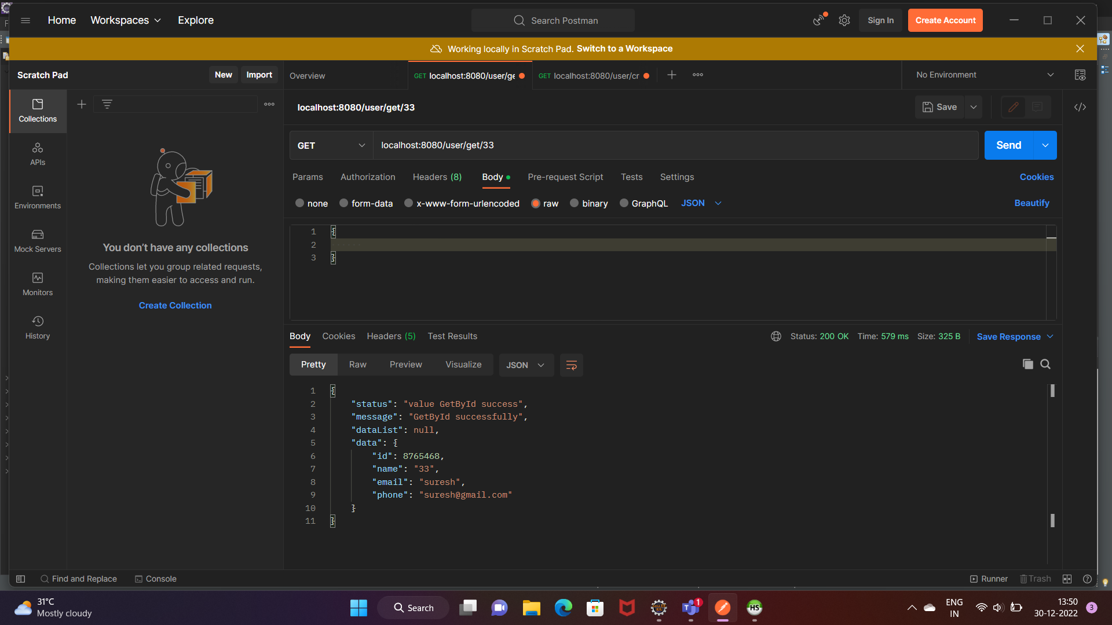This screenshot has height=625, width=1112.
Task: Switch to the Params tab
Action: [x=308, y=177]
